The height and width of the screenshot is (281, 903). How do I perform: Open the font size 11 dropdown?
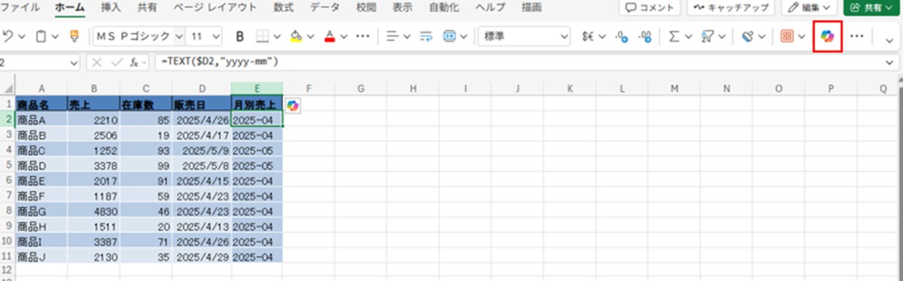(217, 36)
